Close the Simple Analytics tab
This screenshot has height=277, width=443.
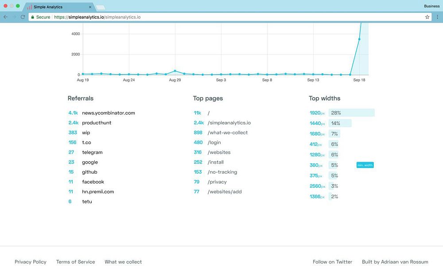[90, 7]
